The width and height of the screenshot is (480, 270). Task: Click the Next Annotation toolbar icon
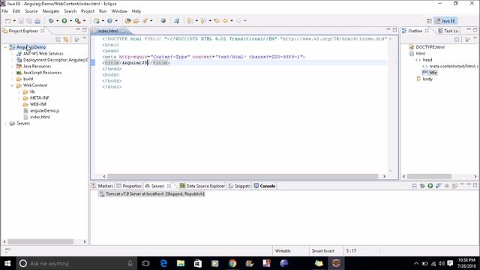[190, 21]
